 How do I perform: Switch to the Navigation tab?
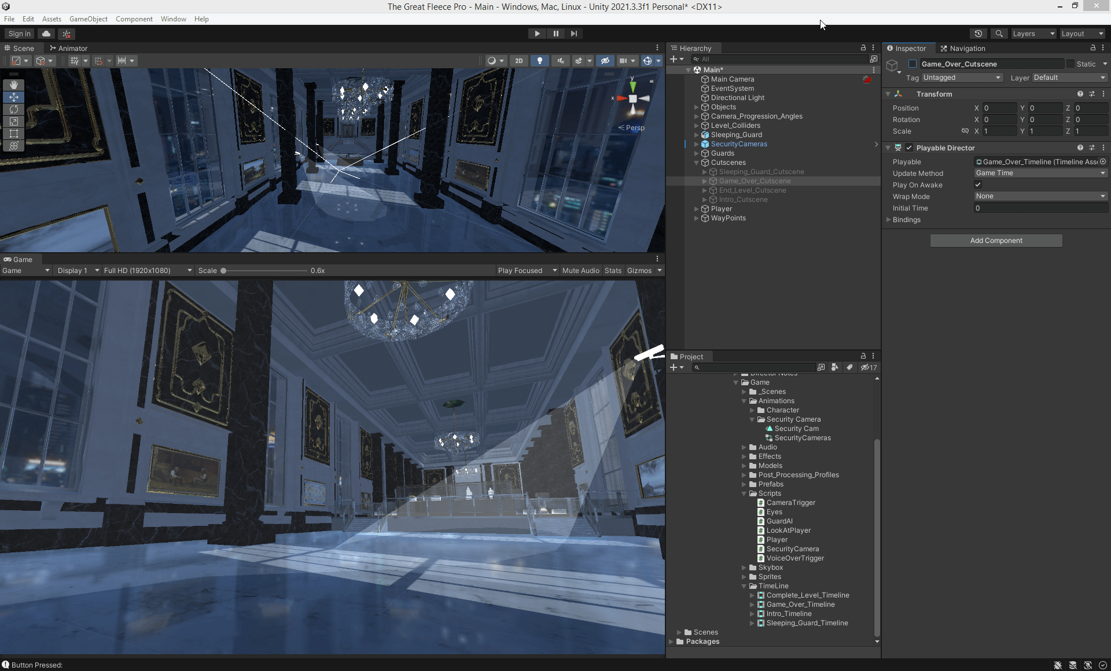point(963,48)
